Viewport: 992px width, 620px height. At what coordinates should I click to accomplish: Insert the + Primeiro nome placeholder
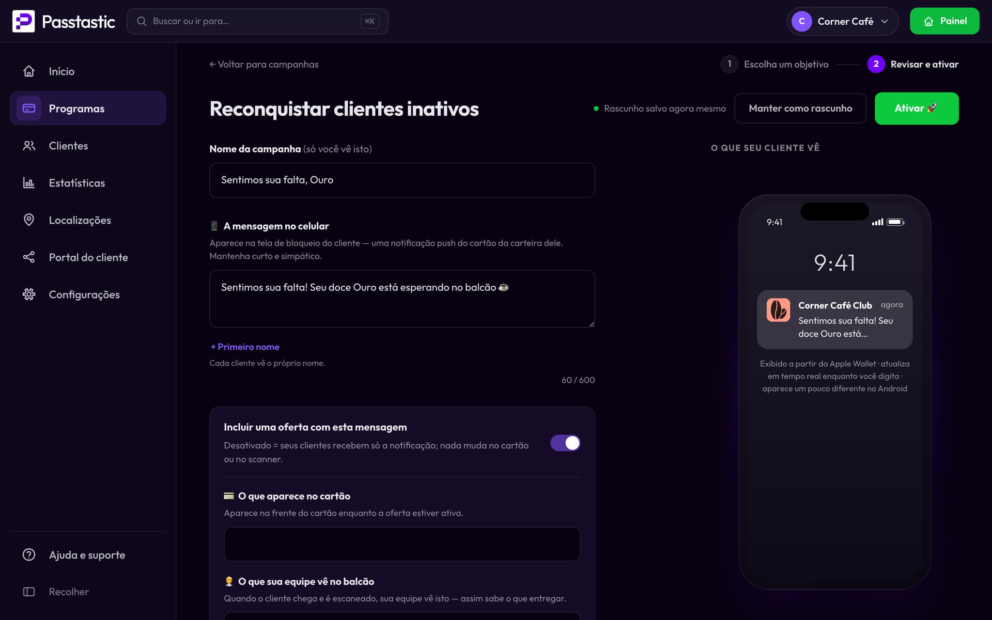click(x=245, y=347)
